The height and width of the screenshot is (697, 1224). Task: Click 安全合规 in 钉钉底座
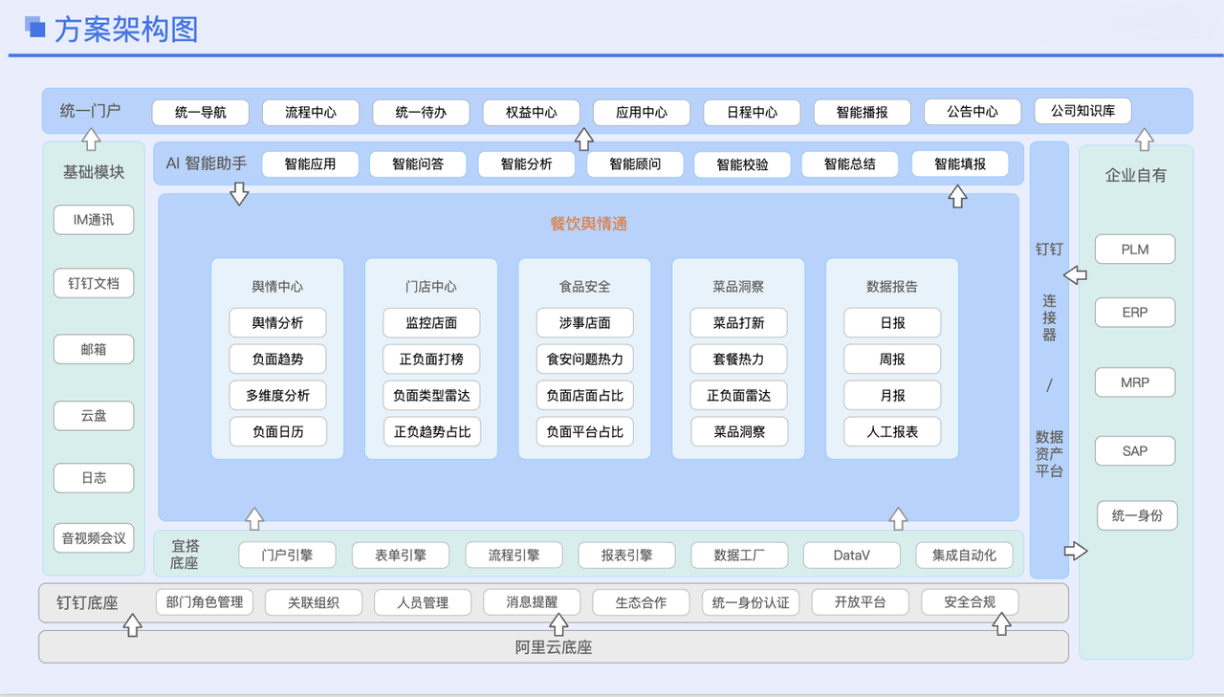point(969,602)
